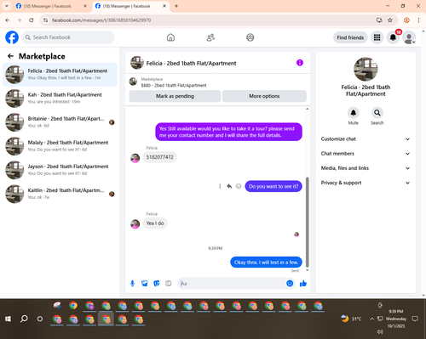Choose a GIF icon
The width and height of the screenshot is (426, 339).
click(x=169, y=283)
